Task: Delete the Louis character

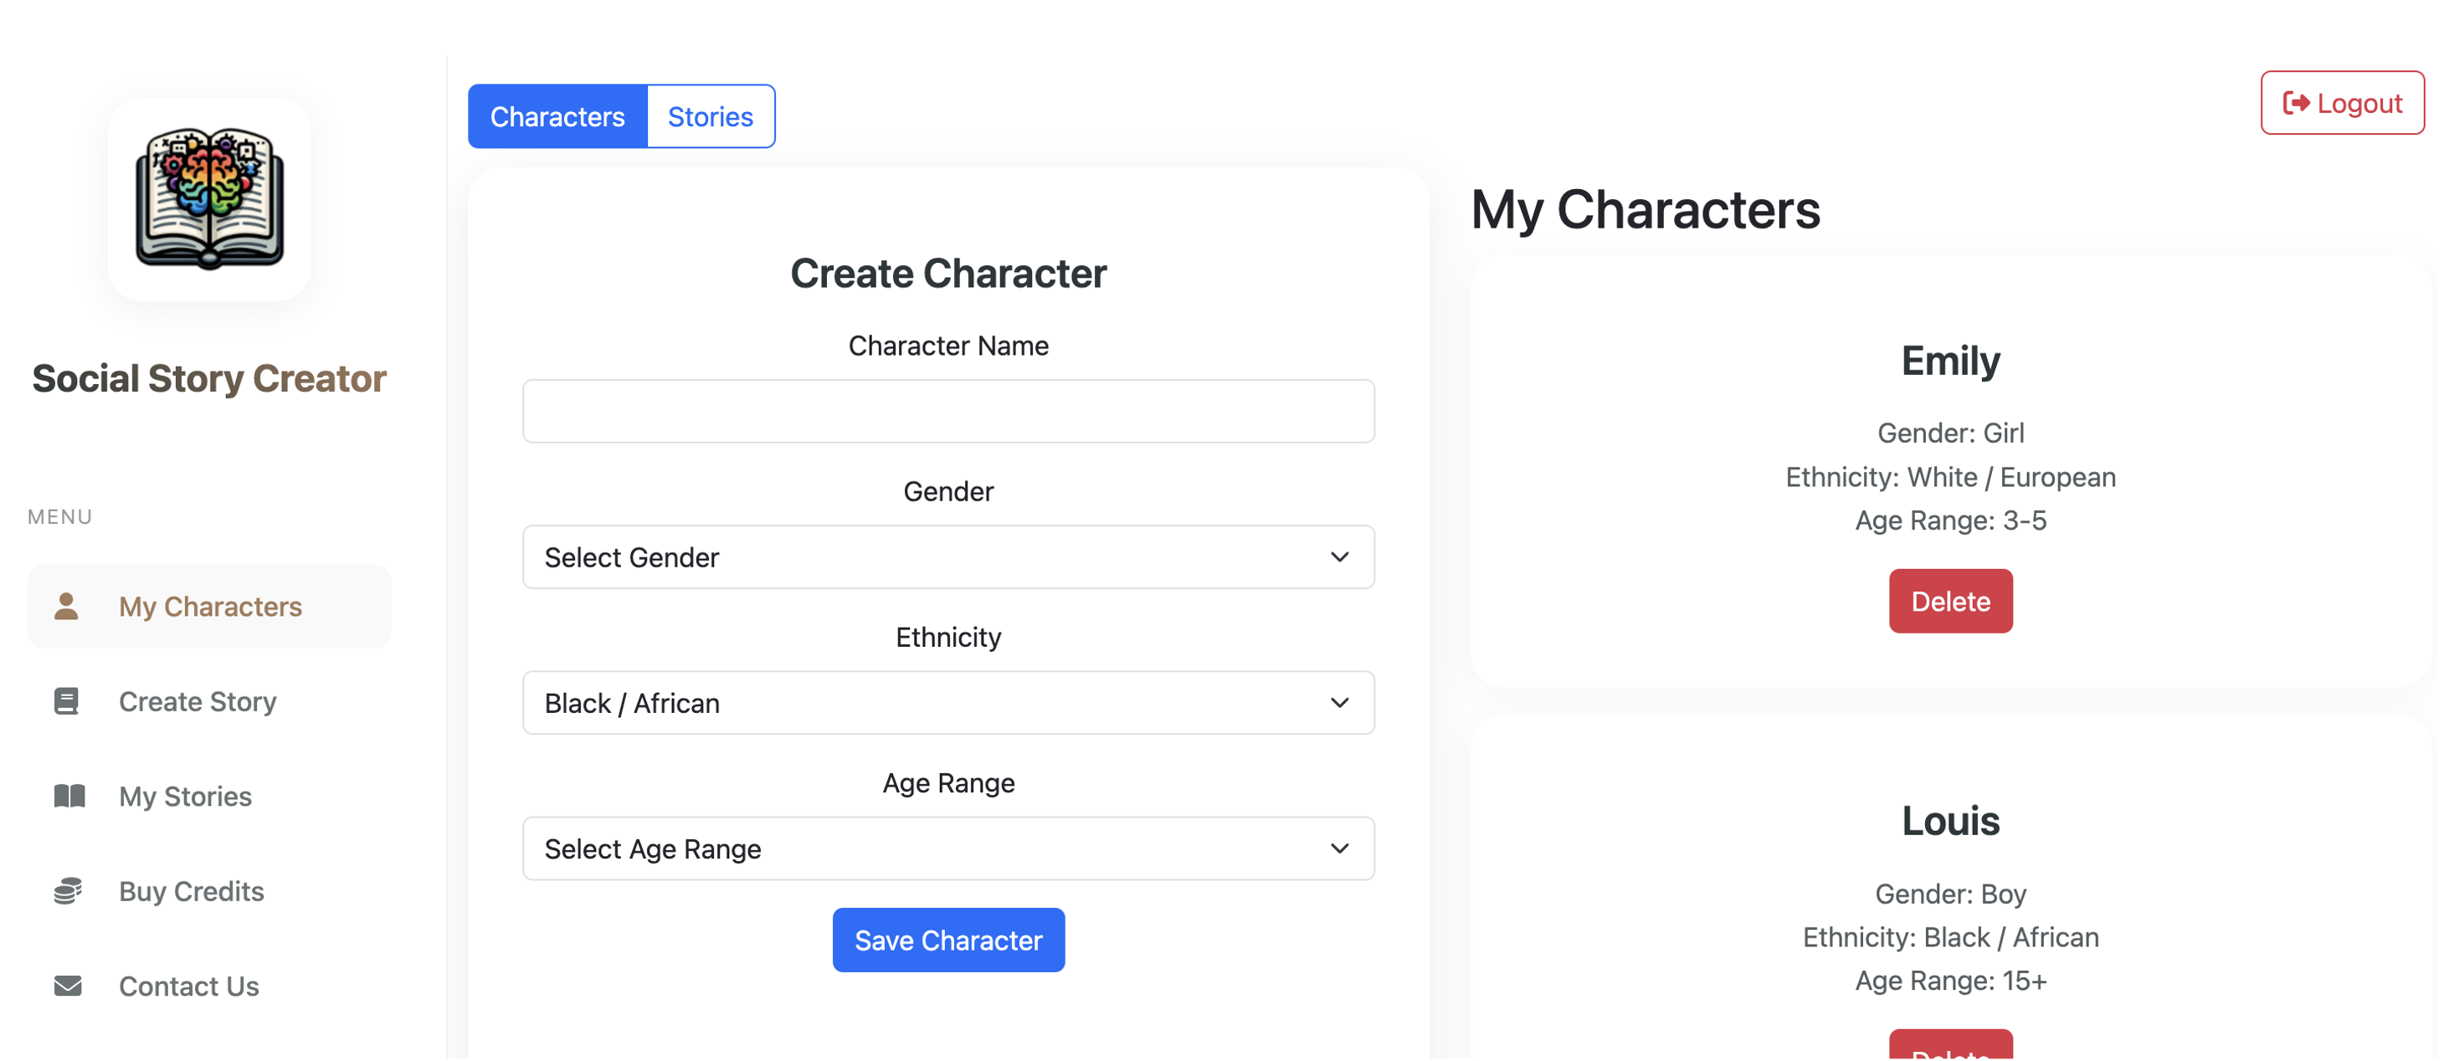Action: point(1950,1048)
